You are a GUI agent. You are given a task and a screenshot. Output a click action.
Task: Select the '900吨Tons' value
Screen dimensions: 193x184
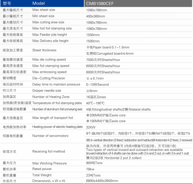click(94, 163)
